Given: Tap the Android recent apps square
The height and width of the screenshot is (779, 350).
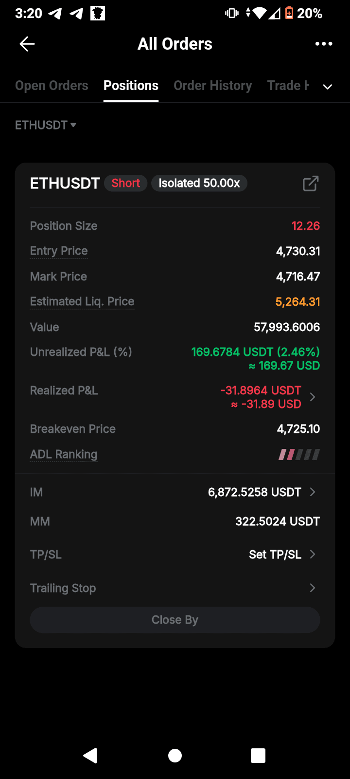Looking at the screenshot, I should [258, 756].
